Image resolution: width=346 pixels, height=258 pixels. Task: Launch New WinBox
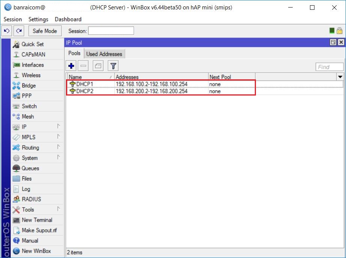click(x=37, y=251)
